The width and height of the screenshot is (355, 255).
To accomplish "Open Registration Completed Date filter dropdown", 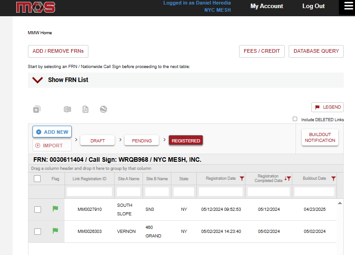I will 289,179.
